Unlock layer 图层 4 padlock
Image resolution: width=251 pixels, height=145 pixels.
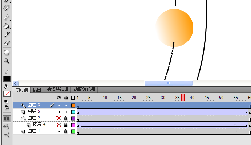click(x=66, y=125)
